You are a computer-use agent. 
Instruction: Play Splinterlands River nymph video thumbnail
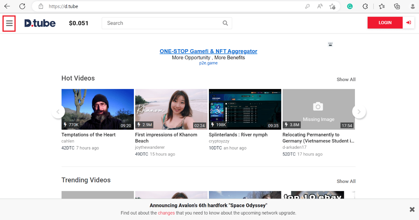pos(245,109)
